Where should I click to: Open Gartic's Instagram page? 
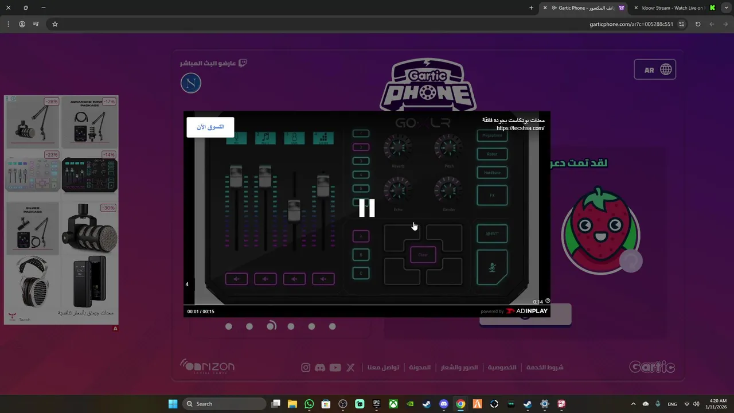(x=306, y=368)
